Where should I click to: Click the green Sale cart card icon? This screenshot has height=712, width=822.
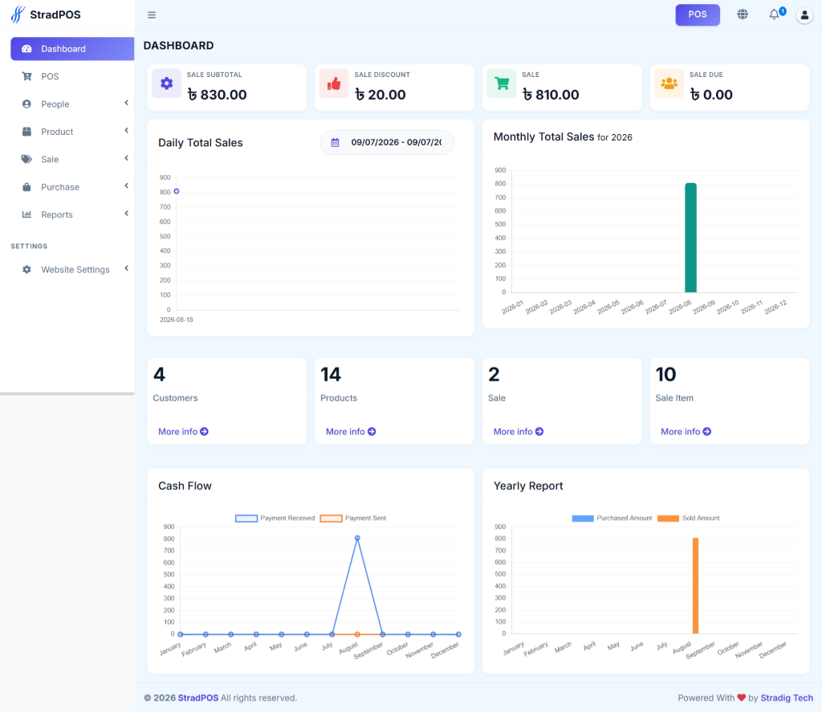(x=502, y=83)
